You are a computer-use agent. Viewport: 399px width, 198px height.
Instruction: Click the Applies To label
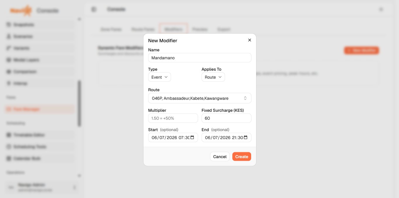click(x=212, y=69)
